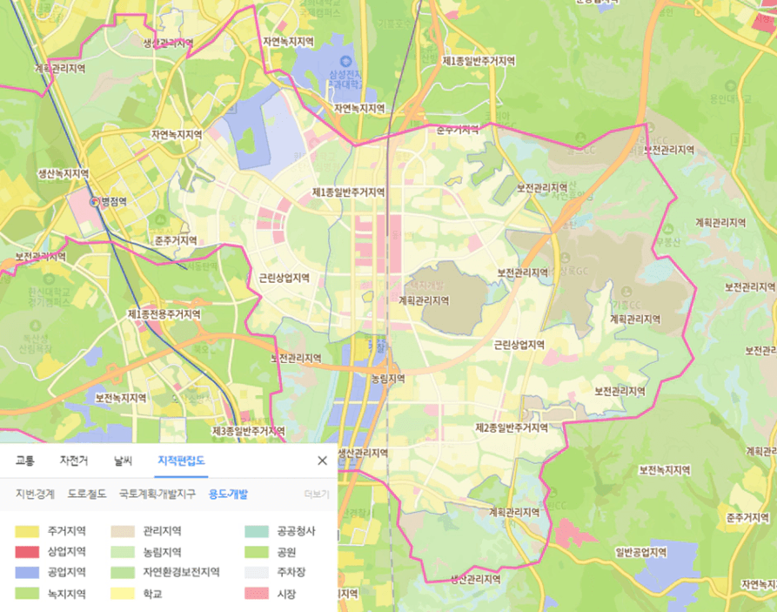Select the 날씨 tab
777x612 pixels.
point(123,461)
